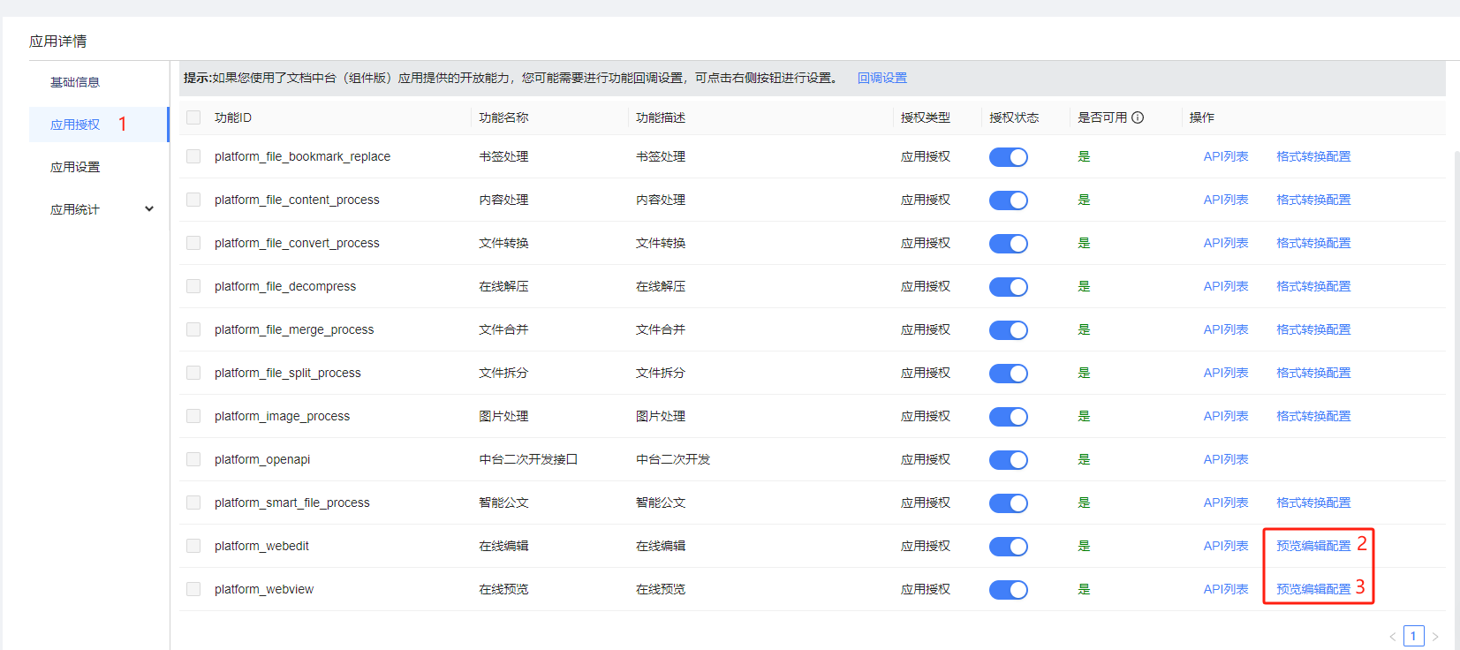The height and width of the screenshot is (650, 1460).
Task: Open API列表 for platform_file_content_process
Action: (x=1225, y=200)
